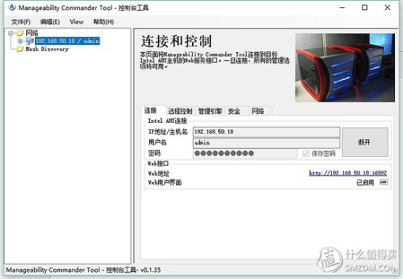The width and height of the screenshot is (403, 279).
Task: Click the 已启用 status text
Action: 365,182
